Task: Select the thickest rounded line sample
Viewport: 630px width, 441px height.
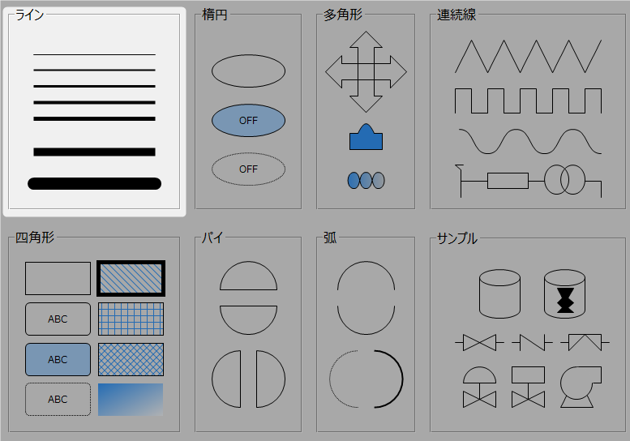Action: click(94, 183)
